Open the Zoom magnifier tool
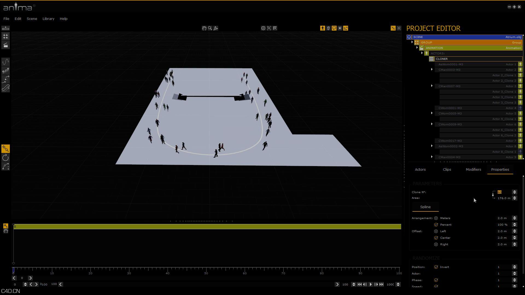 210,28
